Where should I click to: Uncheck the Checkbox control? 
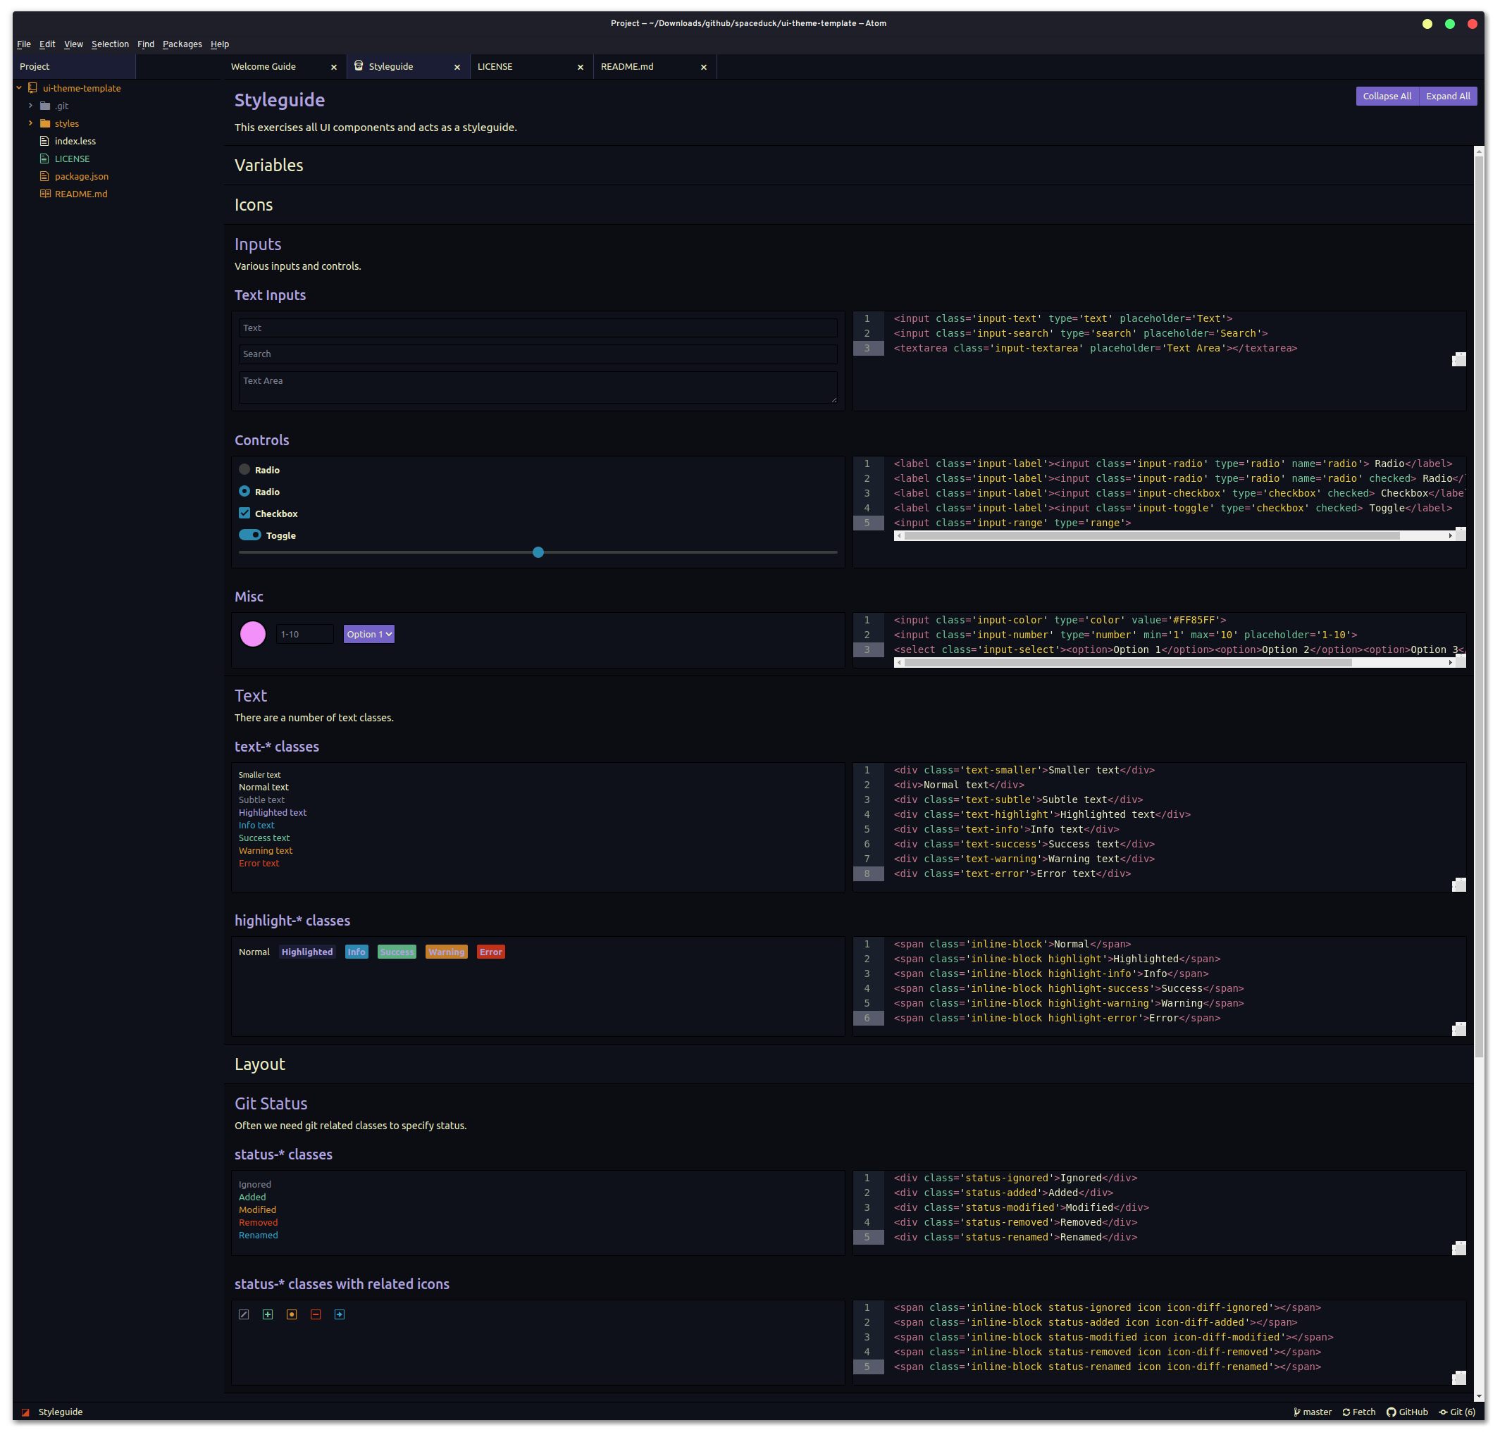245,513
